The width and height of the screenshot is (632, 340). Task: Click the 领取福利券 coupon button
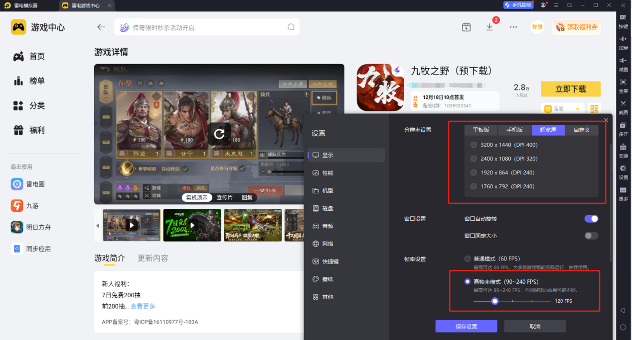(x=576, y=27)
